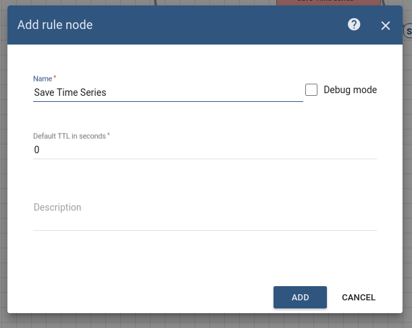Click the "Name" field label
Viewport: 412px width, 328px height.
[x=43, y=78]
